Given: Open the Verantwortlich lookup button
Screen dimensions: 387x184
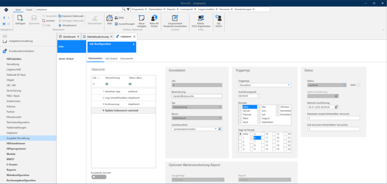Looking at the screenshot, I should coord(220,129).
